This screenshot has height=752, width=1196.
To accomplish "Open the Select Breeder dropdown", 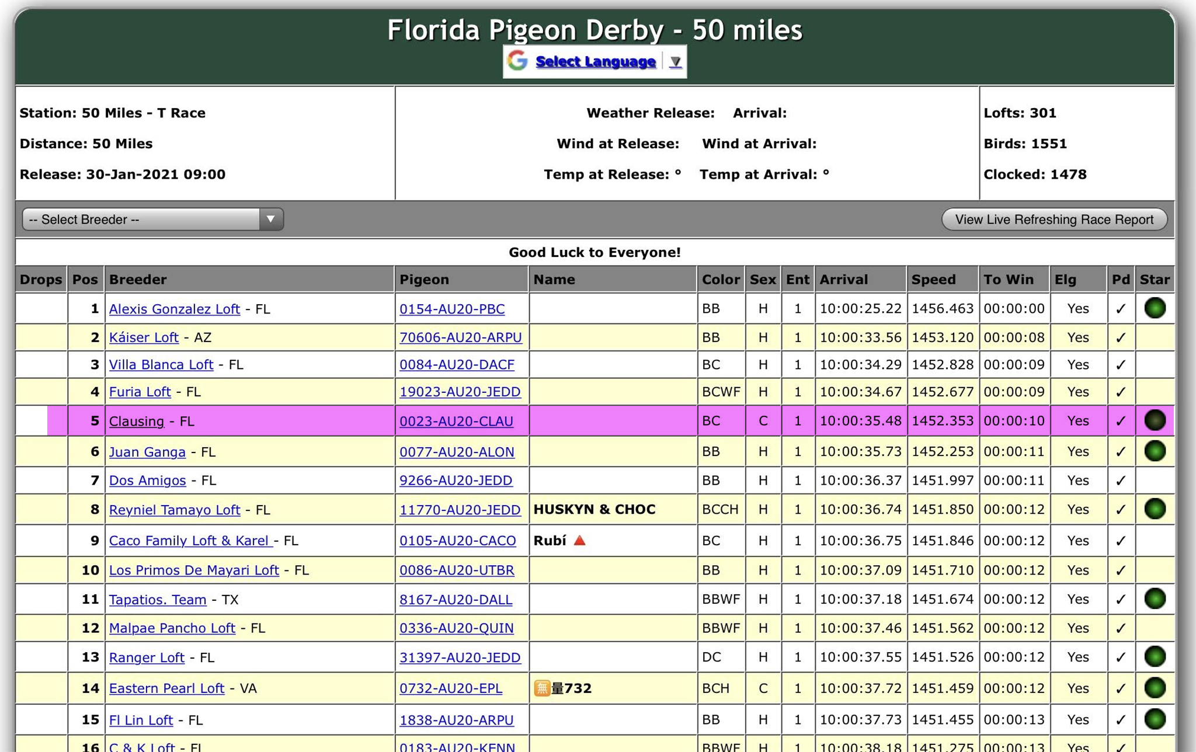I will point(152,220).
